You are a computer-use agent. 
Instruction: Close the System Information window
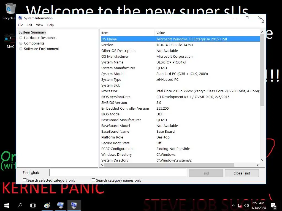[x=259, y=18]
